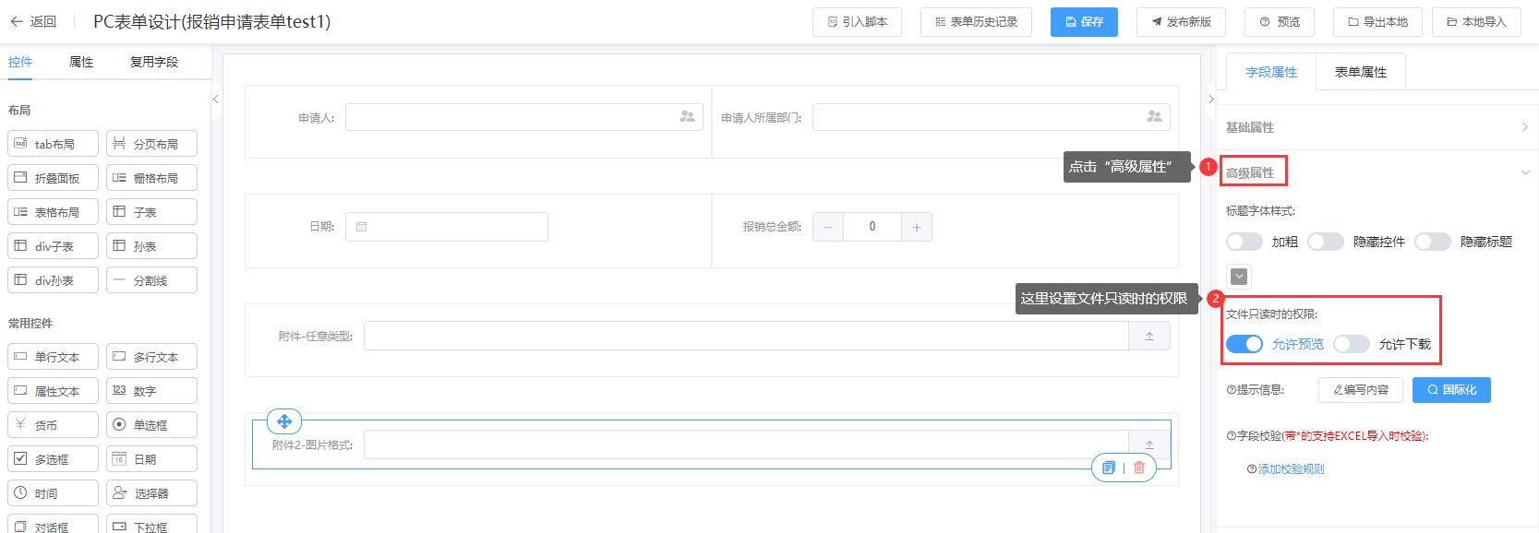The image size is (1539, 533).
Task: Add a 多选框 checkbox control
Action: (x=53, y=459)
